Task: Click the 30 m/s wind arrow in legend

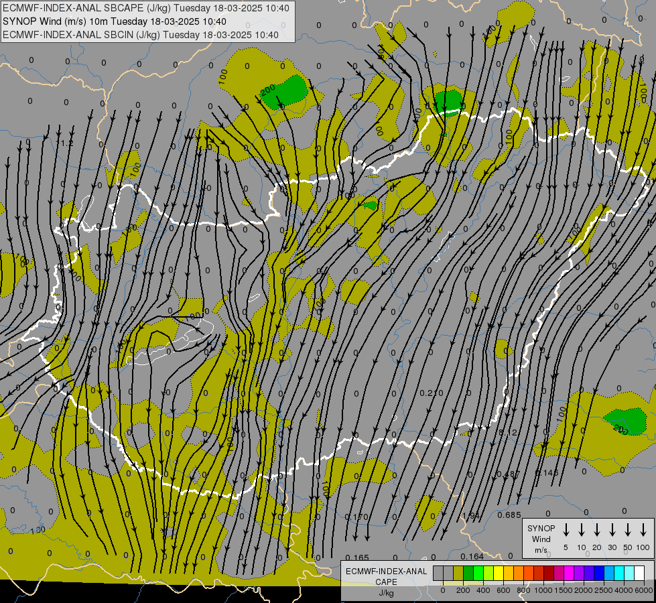Action: pos(612,530)
